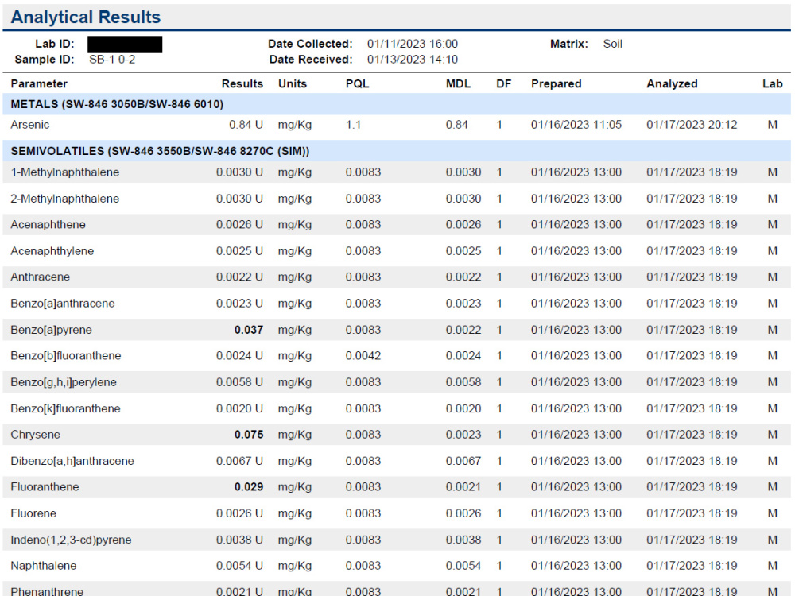Screen dimensions: 795x596
Task: Click Fluorene's result 0.0026 U
Action: [239, 513]
